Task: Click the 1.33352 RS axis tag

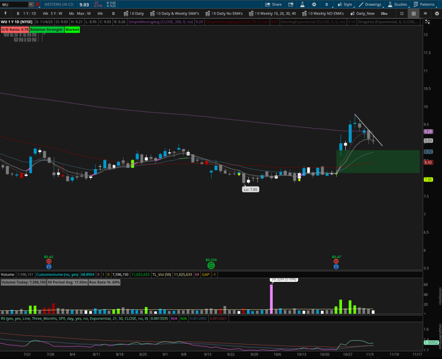Action: click(431, 343)
